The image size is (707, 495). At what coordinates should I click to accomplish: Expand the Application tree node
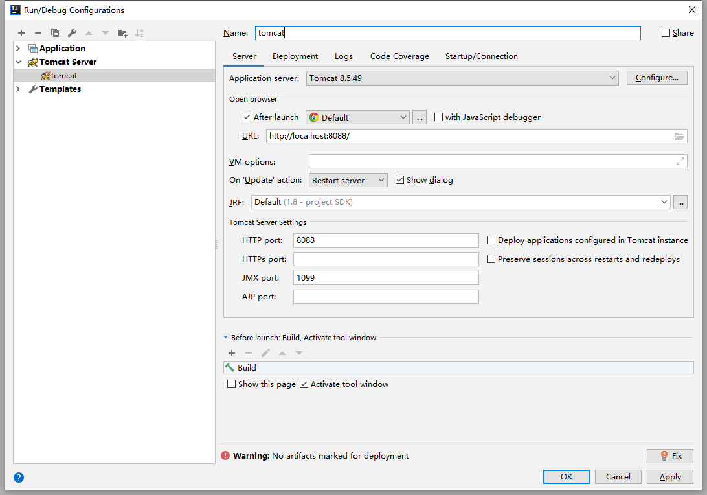pos(18,49)
